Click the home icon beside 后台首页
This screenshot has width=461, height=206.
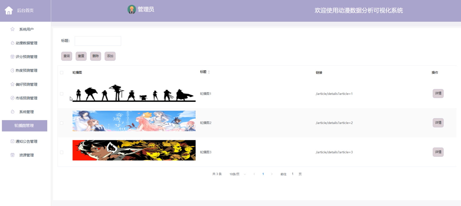9,10
